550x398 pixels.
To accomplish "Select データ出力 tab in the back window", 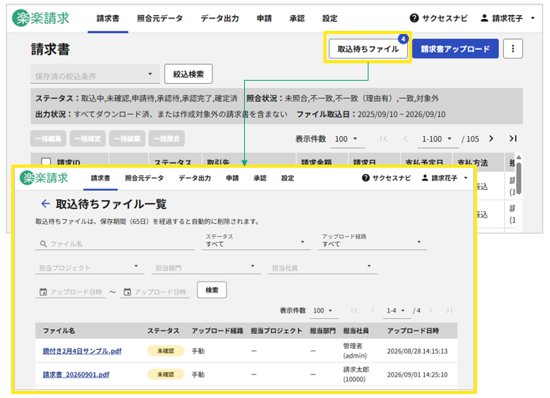I will tap(220, 18).
